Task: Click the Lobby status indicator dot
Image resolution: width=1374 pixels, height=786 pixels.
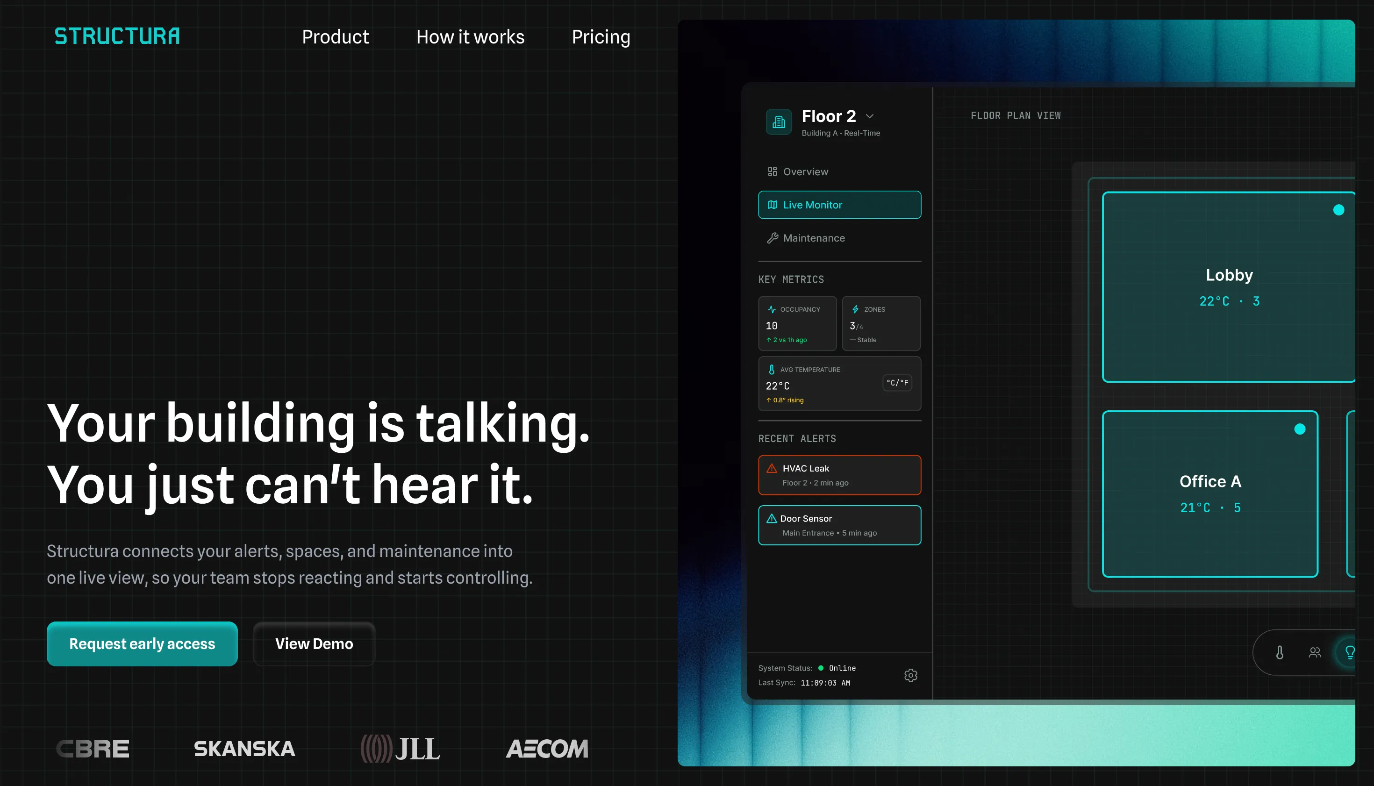Action: (x=1338, y=210)
